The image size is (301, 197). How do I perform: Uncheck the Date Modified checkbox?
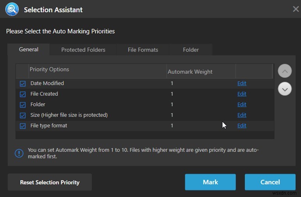pyautogui.click(x=23, y=84)
